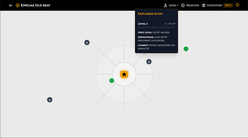Viewport: 248px width, 138px height.
Task: Select the green location right of the stats panel
Action: (x=186, y=49)
